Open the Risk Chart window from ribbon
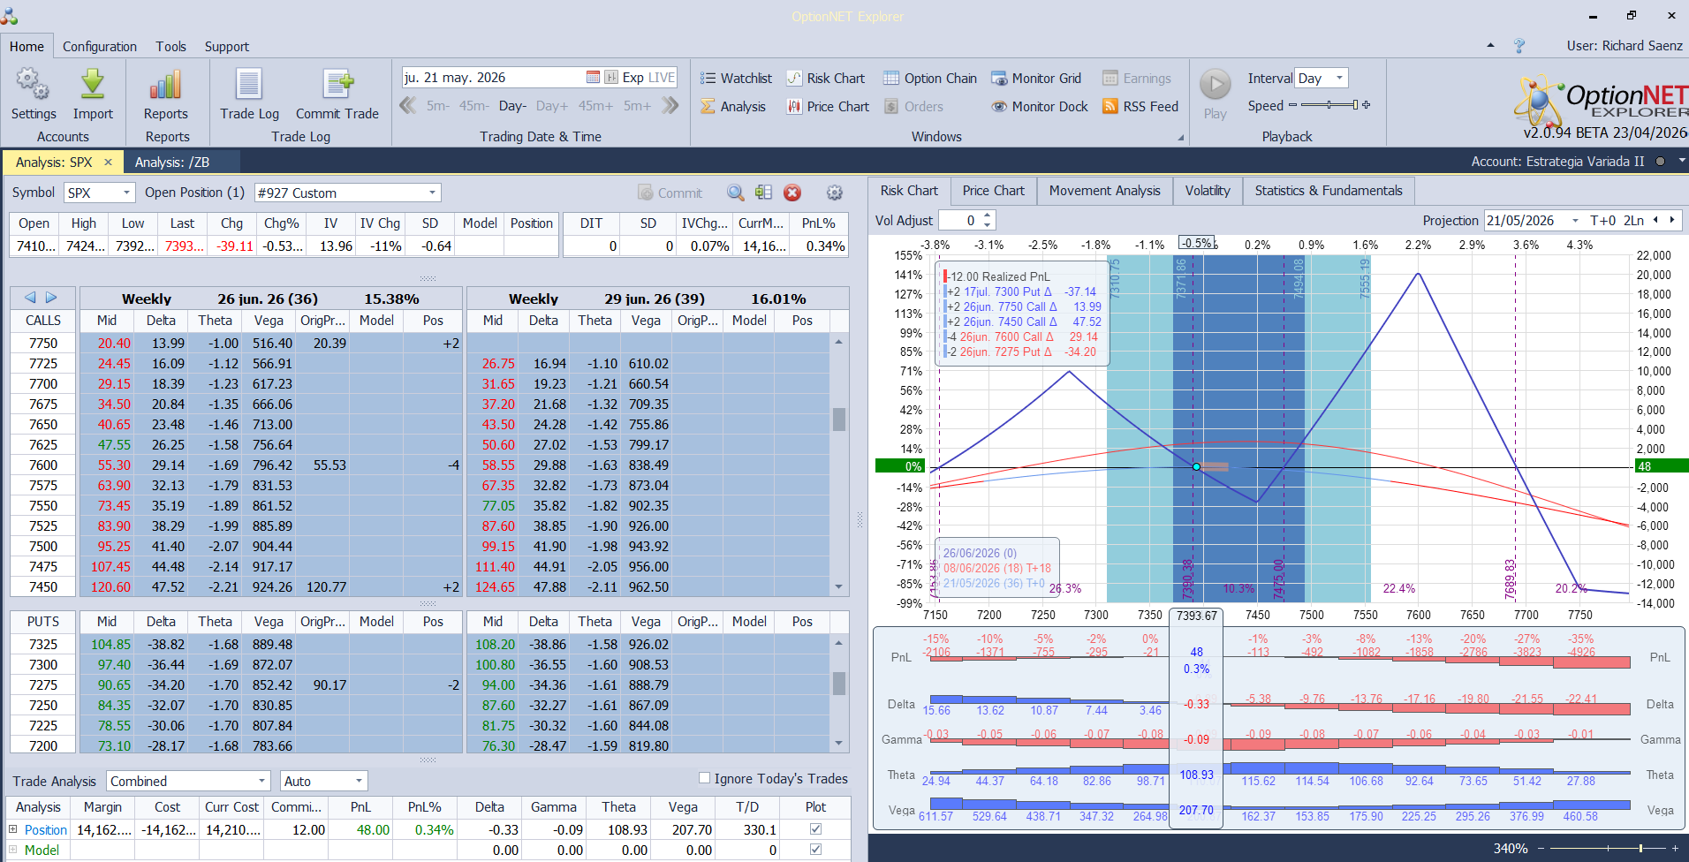The height and width of the screenshot is (862, 1689). [826, 79]
